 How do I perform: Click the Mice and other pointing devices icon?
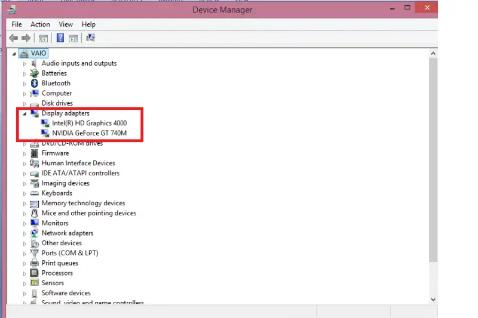pyautogui.click(x=35, y=213)
